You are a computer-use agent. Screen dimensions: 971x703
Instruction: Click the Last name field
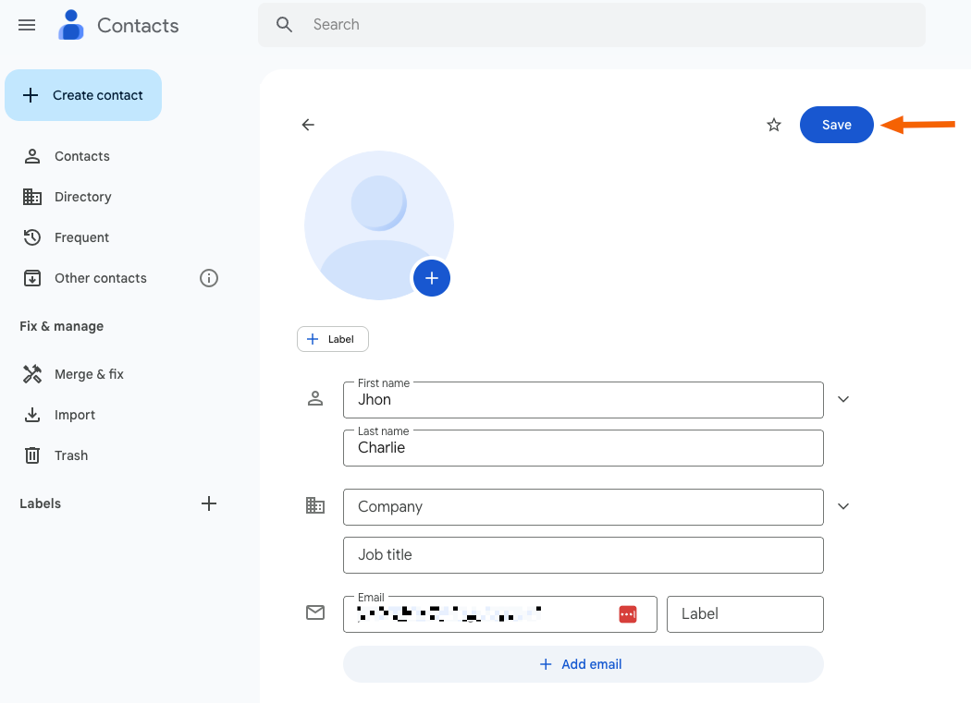click(x=584, y=448)
